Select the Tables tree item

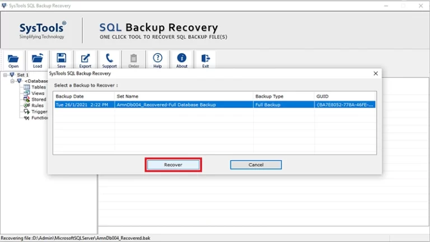pyautogui.click(x=39, y=87)
